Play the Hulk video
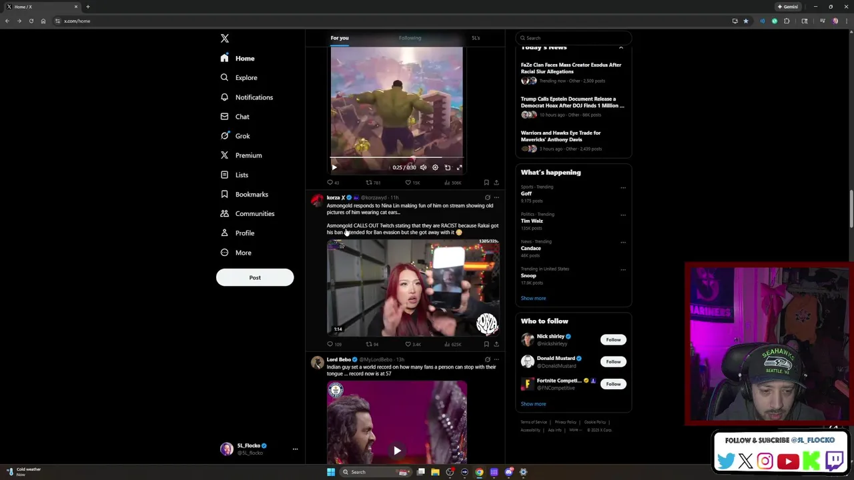The image size is (854, 480). pos(334,167)
